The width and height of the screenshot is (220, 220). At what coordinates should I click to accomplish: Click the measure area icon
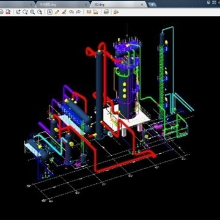96,12
